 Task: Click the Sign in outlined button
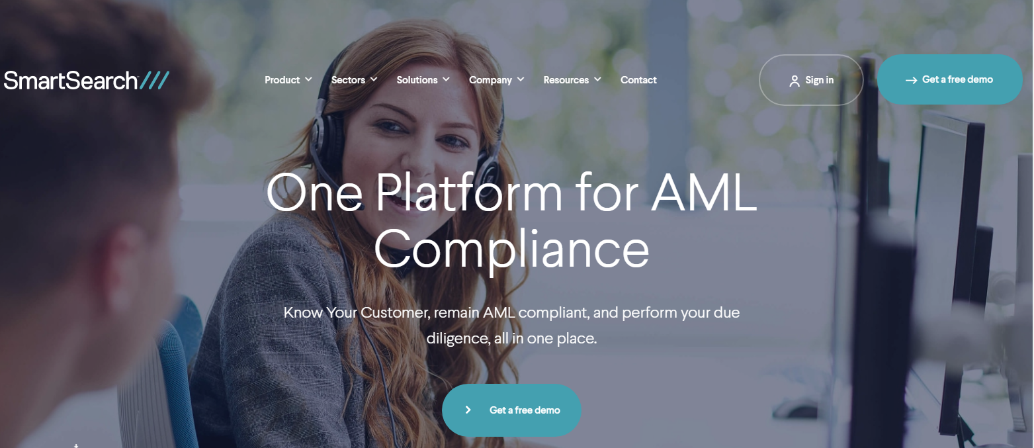[811, 80]
